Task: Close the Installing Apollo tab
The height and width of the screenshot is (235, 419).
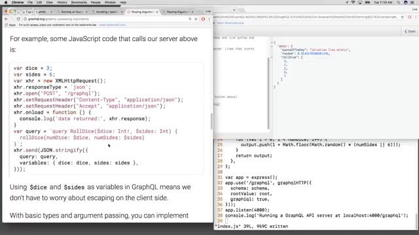Action: click(122, 12)
